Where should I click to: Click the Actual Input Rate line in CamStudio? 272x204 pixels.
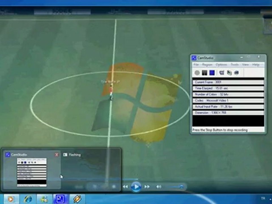coord(228,107)
